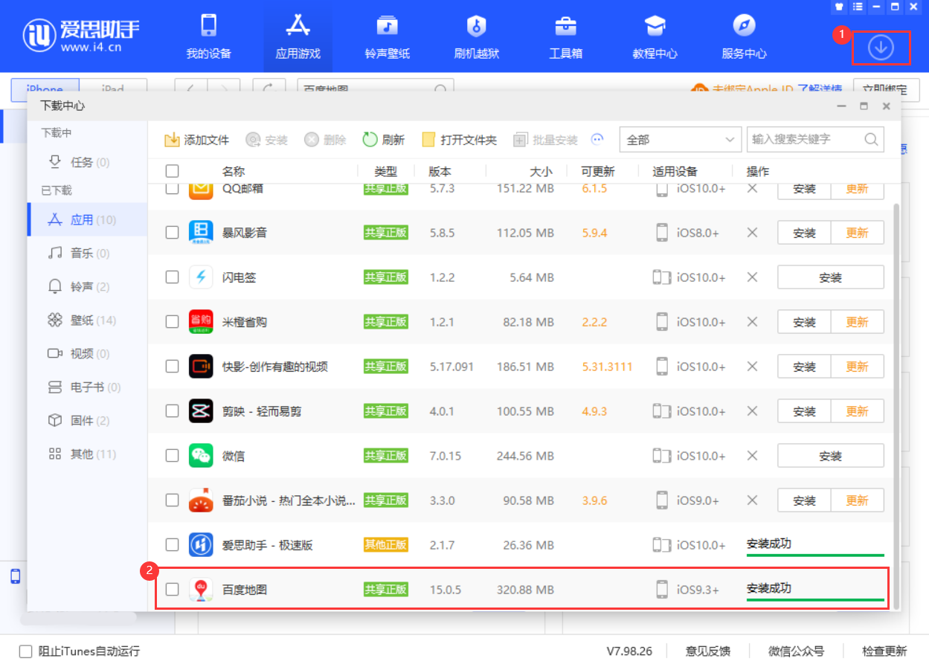The width and height of the screenshot is (929, 667).
Task: Update the 米橙省购 app
Action: tap(857, 322)
